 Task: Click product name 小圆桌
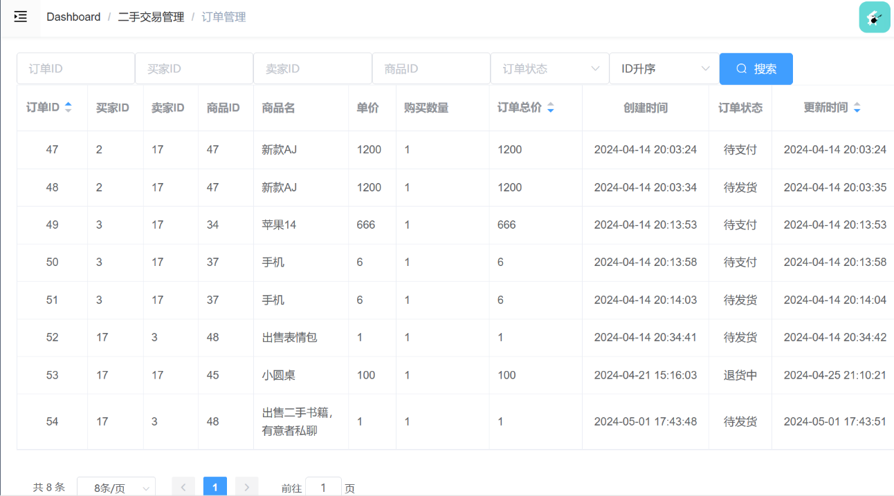(x=279, y=375)
